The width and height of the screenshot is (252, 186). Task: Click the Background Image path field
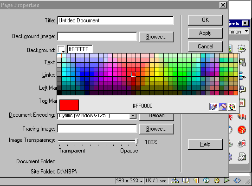tap(97, 36)
